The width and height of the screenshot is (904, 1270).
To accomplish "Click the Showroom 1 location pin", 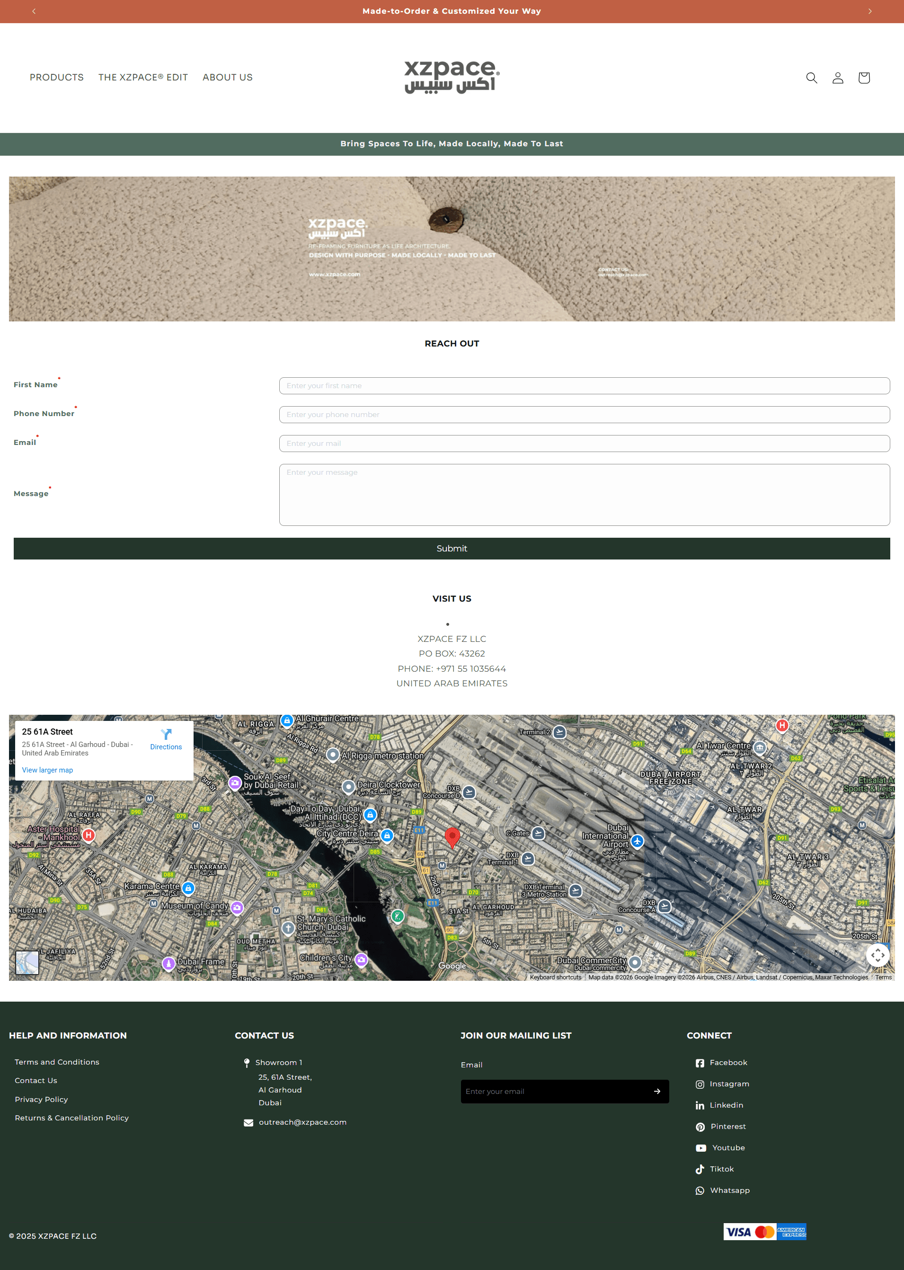I will point(247,1063).
